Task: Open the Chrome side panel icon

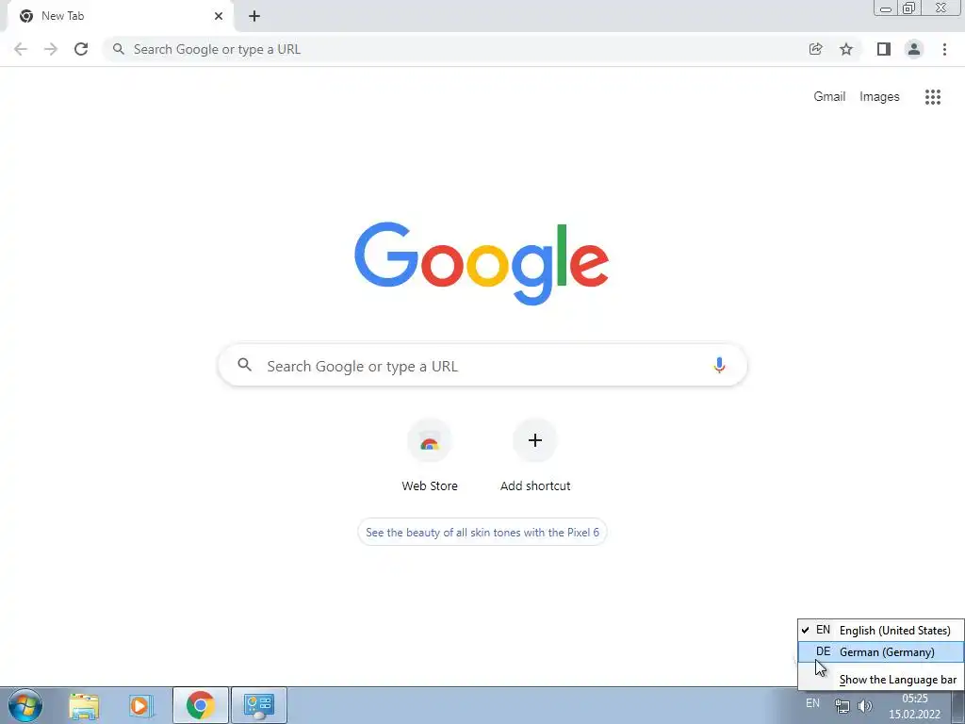Action: (884, 49)
